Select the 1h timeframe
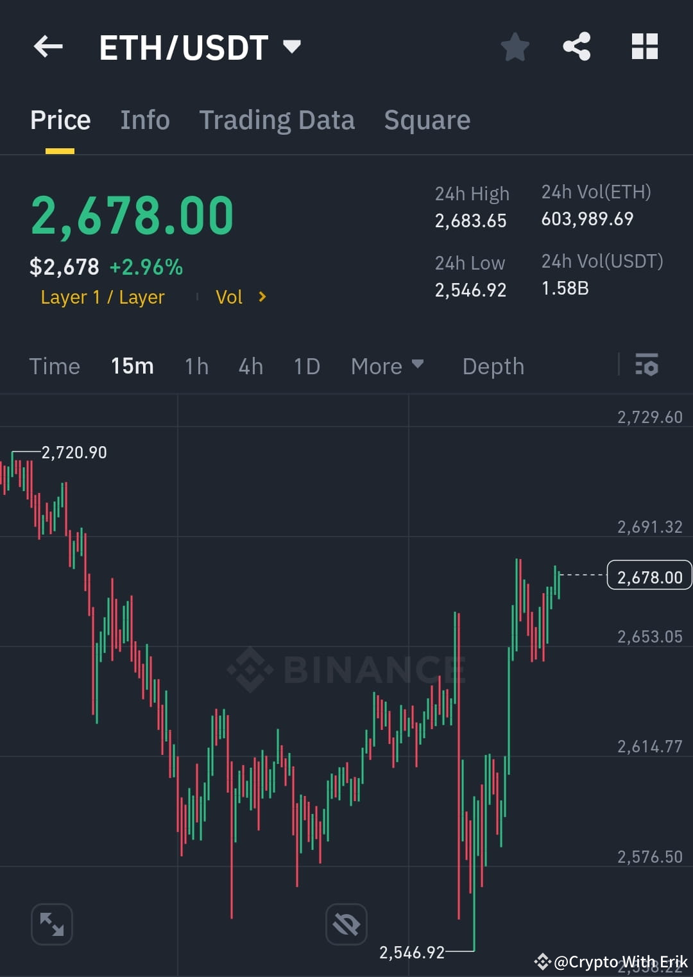Image resolution: width=693 pixels, height=977 pixels. coord(196,366)
